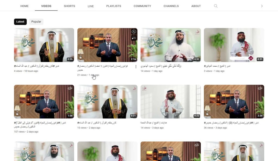
Task: Open the three-dot menu beside the 21 views video
Action: coord(136,66)
